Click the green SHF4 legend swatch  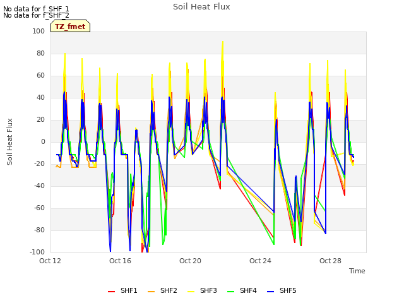tap(230, 292)
